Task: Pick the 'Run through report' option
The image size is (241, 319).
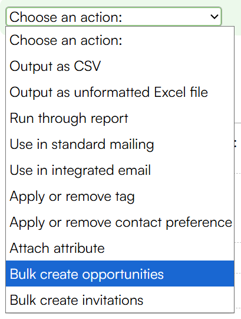Action: (120, 118)
